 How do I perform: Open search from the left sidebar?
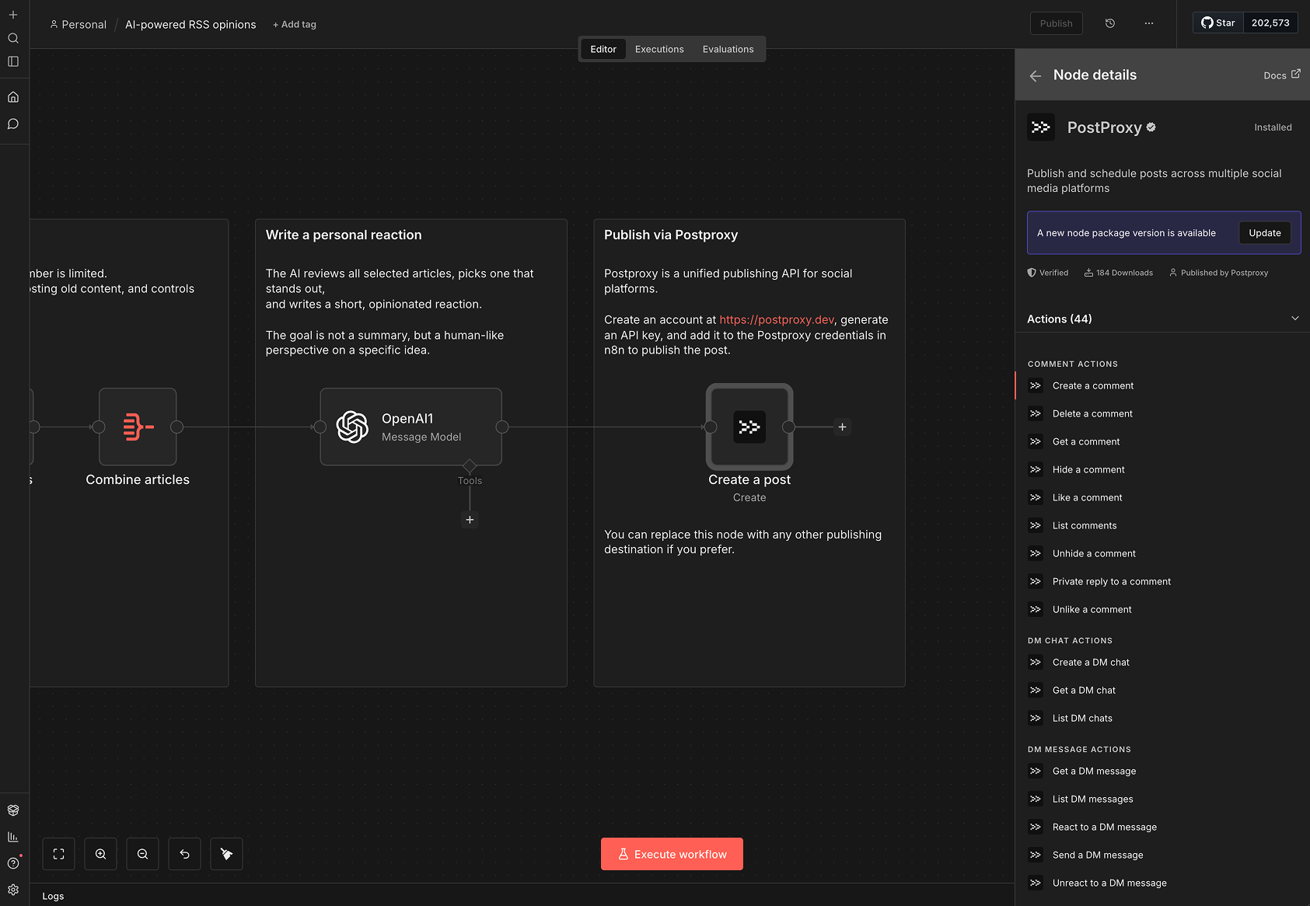click(x=13, y=38)
